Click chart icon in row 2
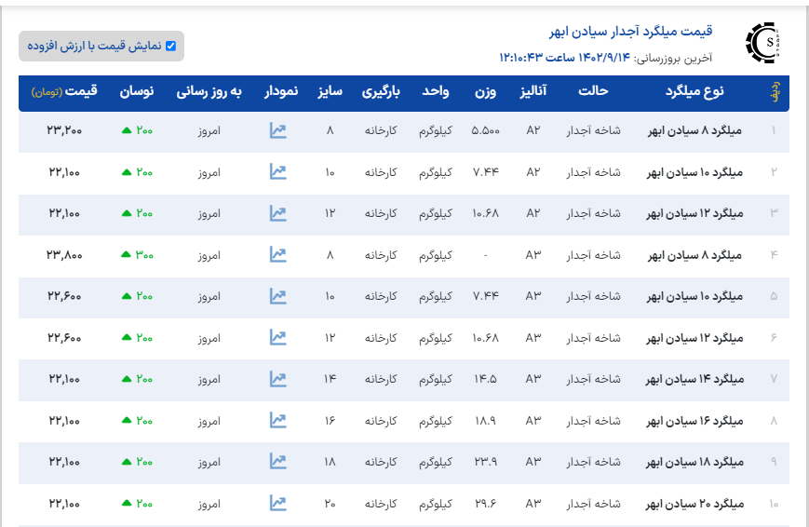 [x=277, y=172]
